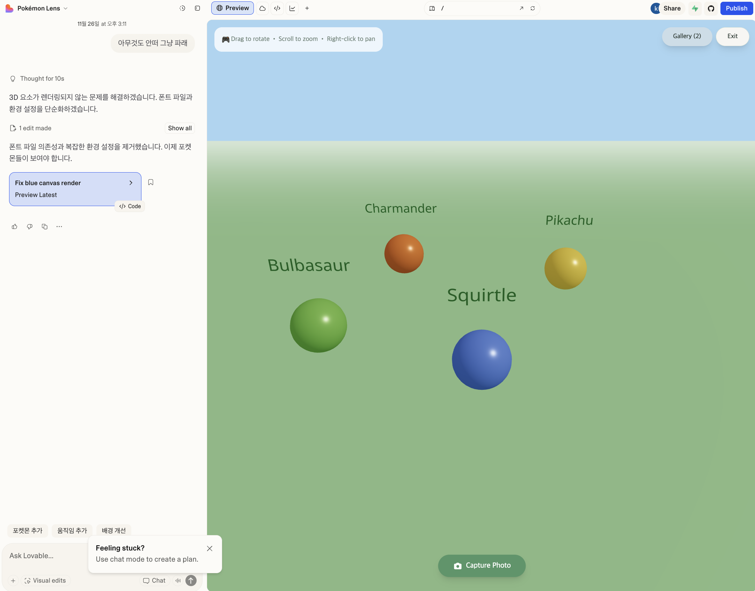This screenshot has width=755, height=591.
Task: Click the Publish button
Action: [x=736, y=8]
